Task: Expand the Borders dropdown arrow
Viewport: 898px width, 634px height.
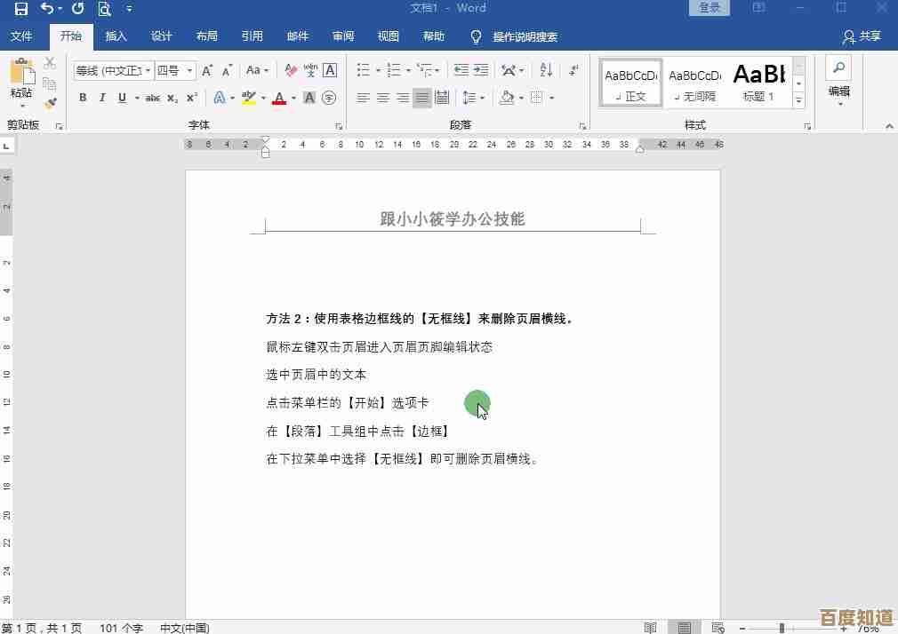Action: pyautogui.click(x=551, y=98)
